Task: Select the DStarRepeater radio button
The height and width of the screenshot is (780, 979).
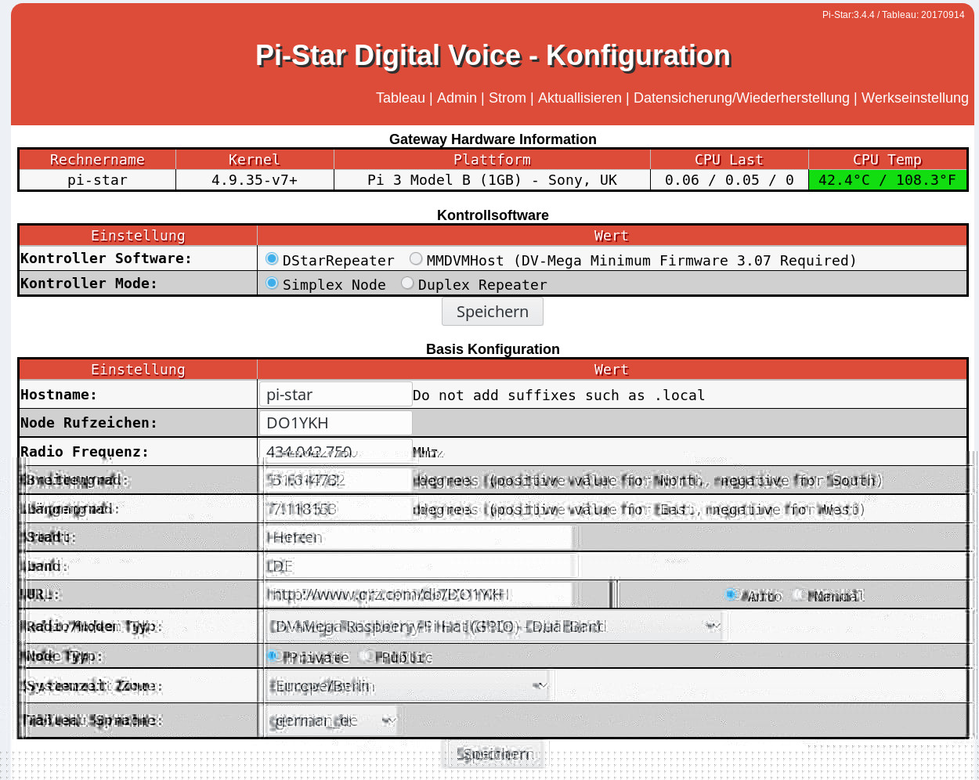Action: pyautogui.click(x=272, y=259)
